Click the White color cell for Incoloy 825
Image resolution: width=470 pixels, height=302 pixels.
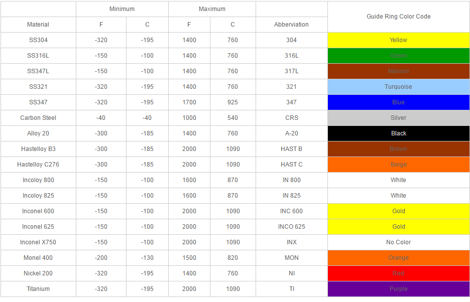pos(398,196)
